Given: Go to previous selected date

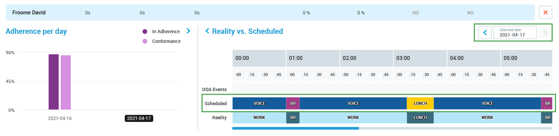Looking at the screenshot, I should (485, 32).
